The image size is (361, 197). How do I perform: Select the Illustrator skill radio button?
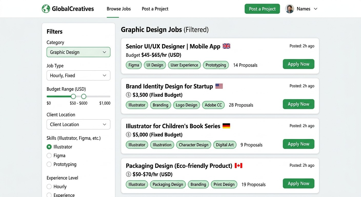click(49, 147)
